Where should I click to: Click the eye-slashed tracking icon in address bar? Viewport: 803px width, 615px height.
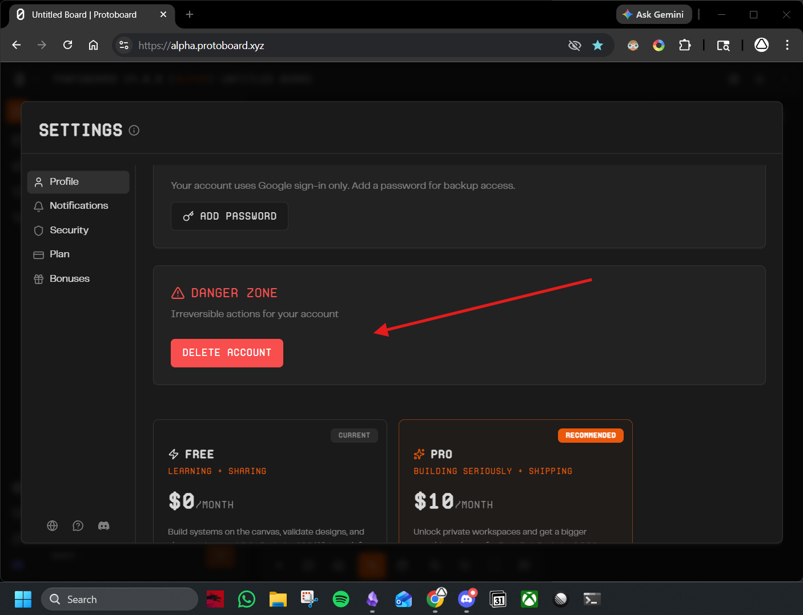tap(575, 45)
